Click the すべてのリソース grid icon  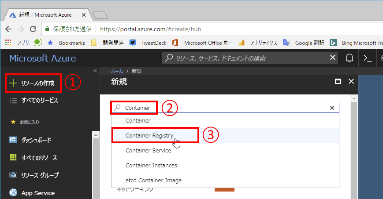(13, 157)
